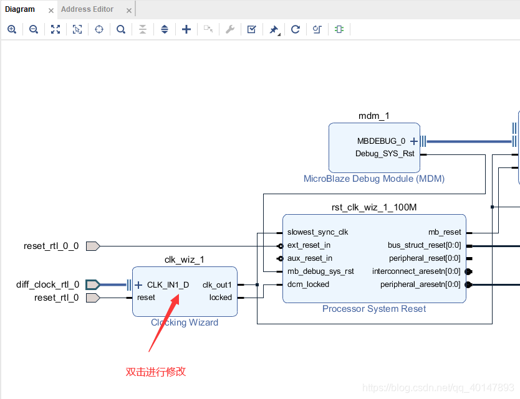Expand the MBDEBUG_0 interface pin on mdm_1

click(413, 141)
